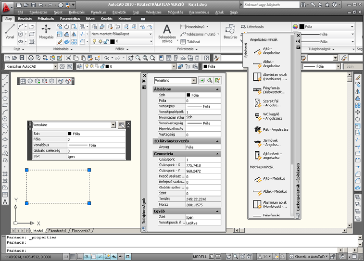Click the Klasszikus AutoCAD status bar button
Screen dimensions: 364x261
coord(309,257)
